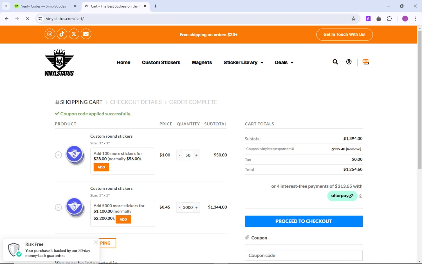Add 5000 more stickers for $1,100.00
This screenshot has width=422, height=264.
pyautogui.click(x=123, y=219)
